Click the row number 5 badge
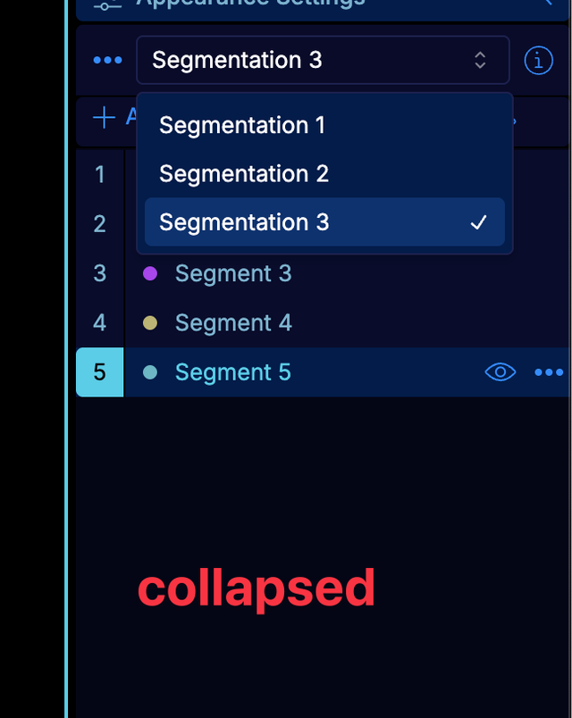This screenshot has height=718, width=572. pyautogui.click(x=99, y=372)
